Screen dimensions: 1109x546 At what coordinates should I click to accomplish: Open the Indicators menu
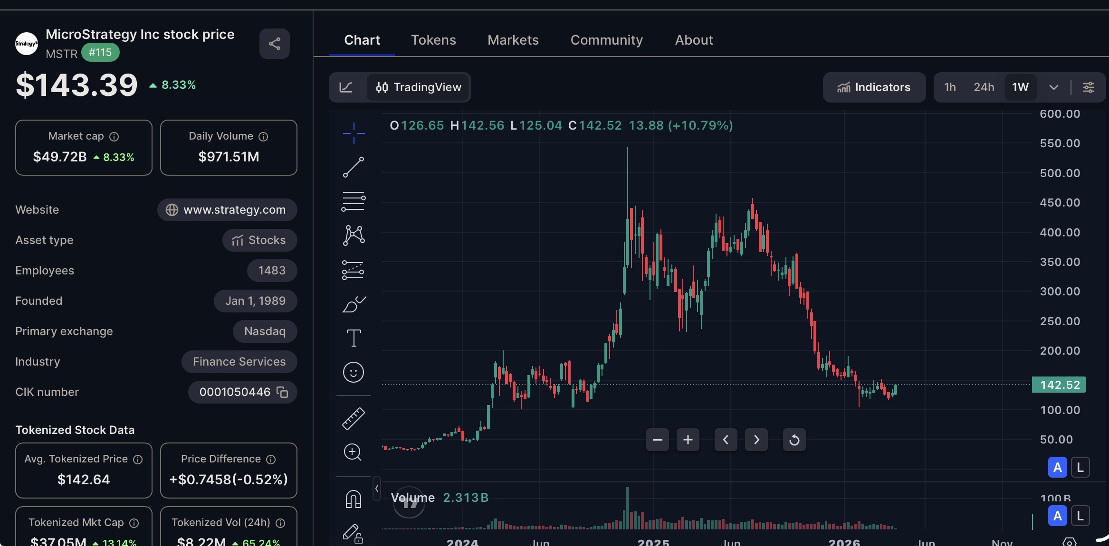click(874, 87)
